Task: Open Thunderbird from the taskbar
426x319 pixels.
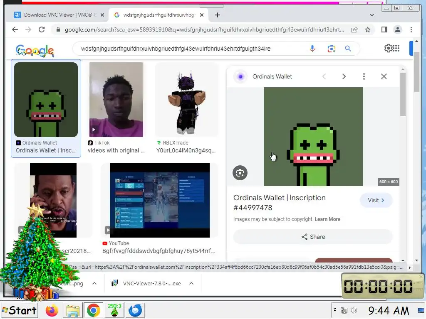Action: [135, 310]
